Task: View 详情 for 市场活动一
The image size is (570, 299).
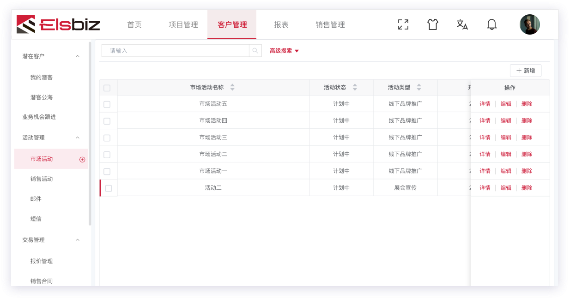Action: click(x=485, y=171)
